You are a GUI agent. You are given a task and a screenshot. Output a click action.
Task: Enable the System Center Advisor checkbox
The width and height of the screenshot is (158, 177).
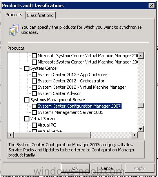(x=34, y=93)
